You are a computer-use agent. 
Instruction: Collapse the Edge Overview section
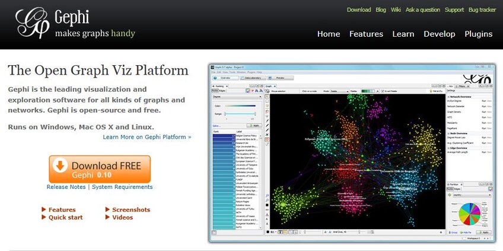point(448,148)
